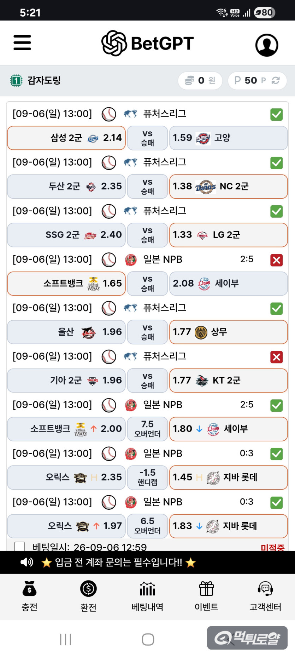The width and height of the screenshot is (295, 657).
Task: Open the hamburger menu
Action: click(22, 42)
